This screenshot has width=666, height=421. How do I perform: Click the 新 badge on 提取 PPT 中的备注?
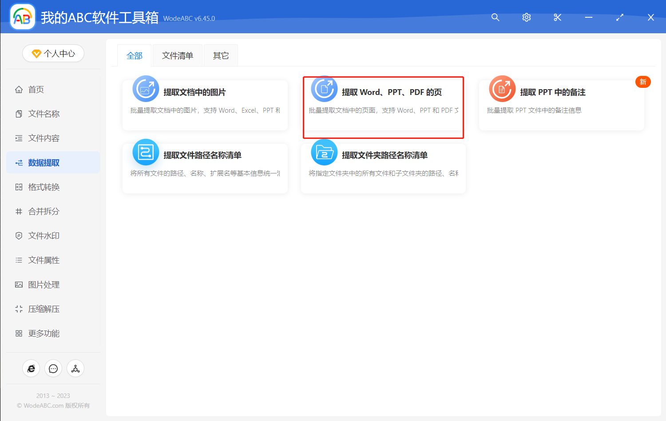click(x=643, y=82)
